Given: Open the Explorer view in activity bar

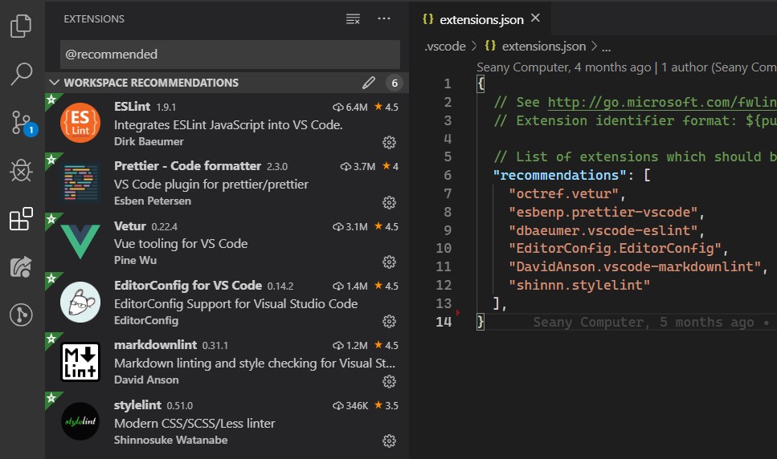Looking at the screenshot, I should point(21,26).
